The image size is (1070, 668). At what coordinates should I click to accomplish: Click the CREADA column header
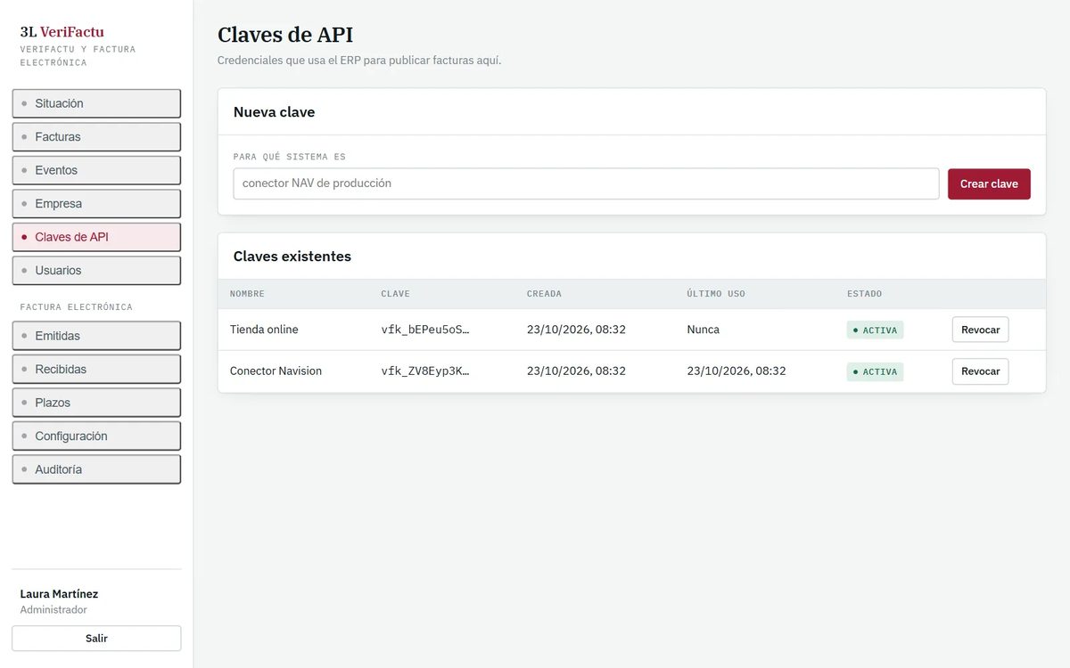tap(544, 294)
